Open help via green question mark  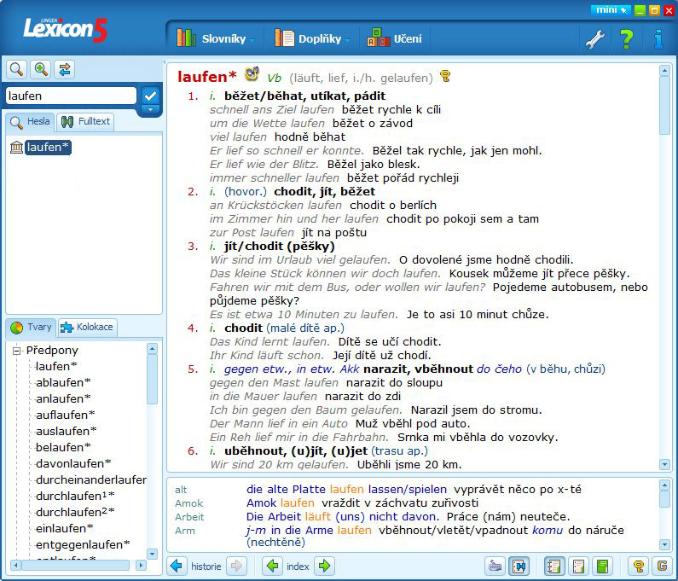point(627,38)
